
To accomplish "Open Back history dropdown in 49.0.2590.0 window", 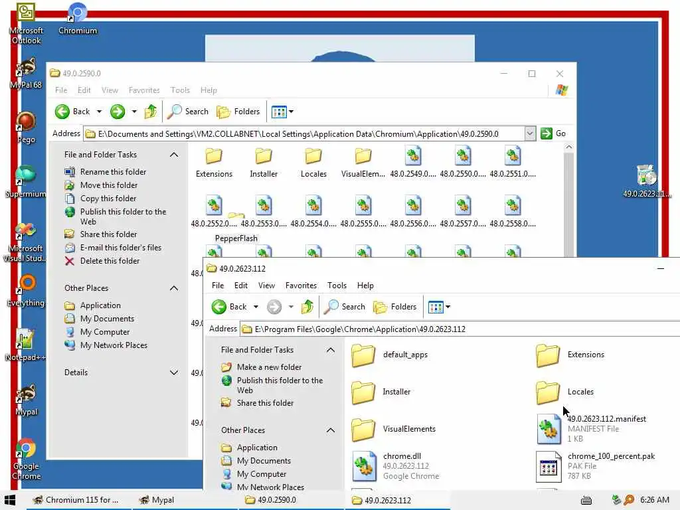I will tap(100, 112).
